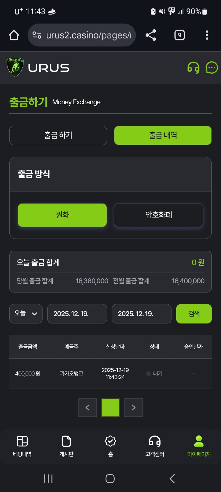This screenshot has height=492, width=221.
Task: Select 원화 withdrawal method
Action: [62, 215]
